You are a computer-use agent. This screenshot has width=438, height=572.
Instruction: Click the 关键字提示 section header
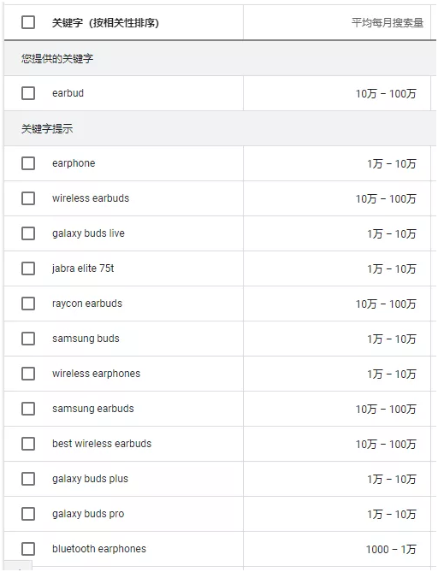point(47,128)
